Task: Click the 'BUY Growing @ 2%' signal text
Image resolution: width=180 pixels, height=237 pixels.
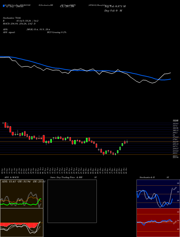Action: [x=57, y=32]
